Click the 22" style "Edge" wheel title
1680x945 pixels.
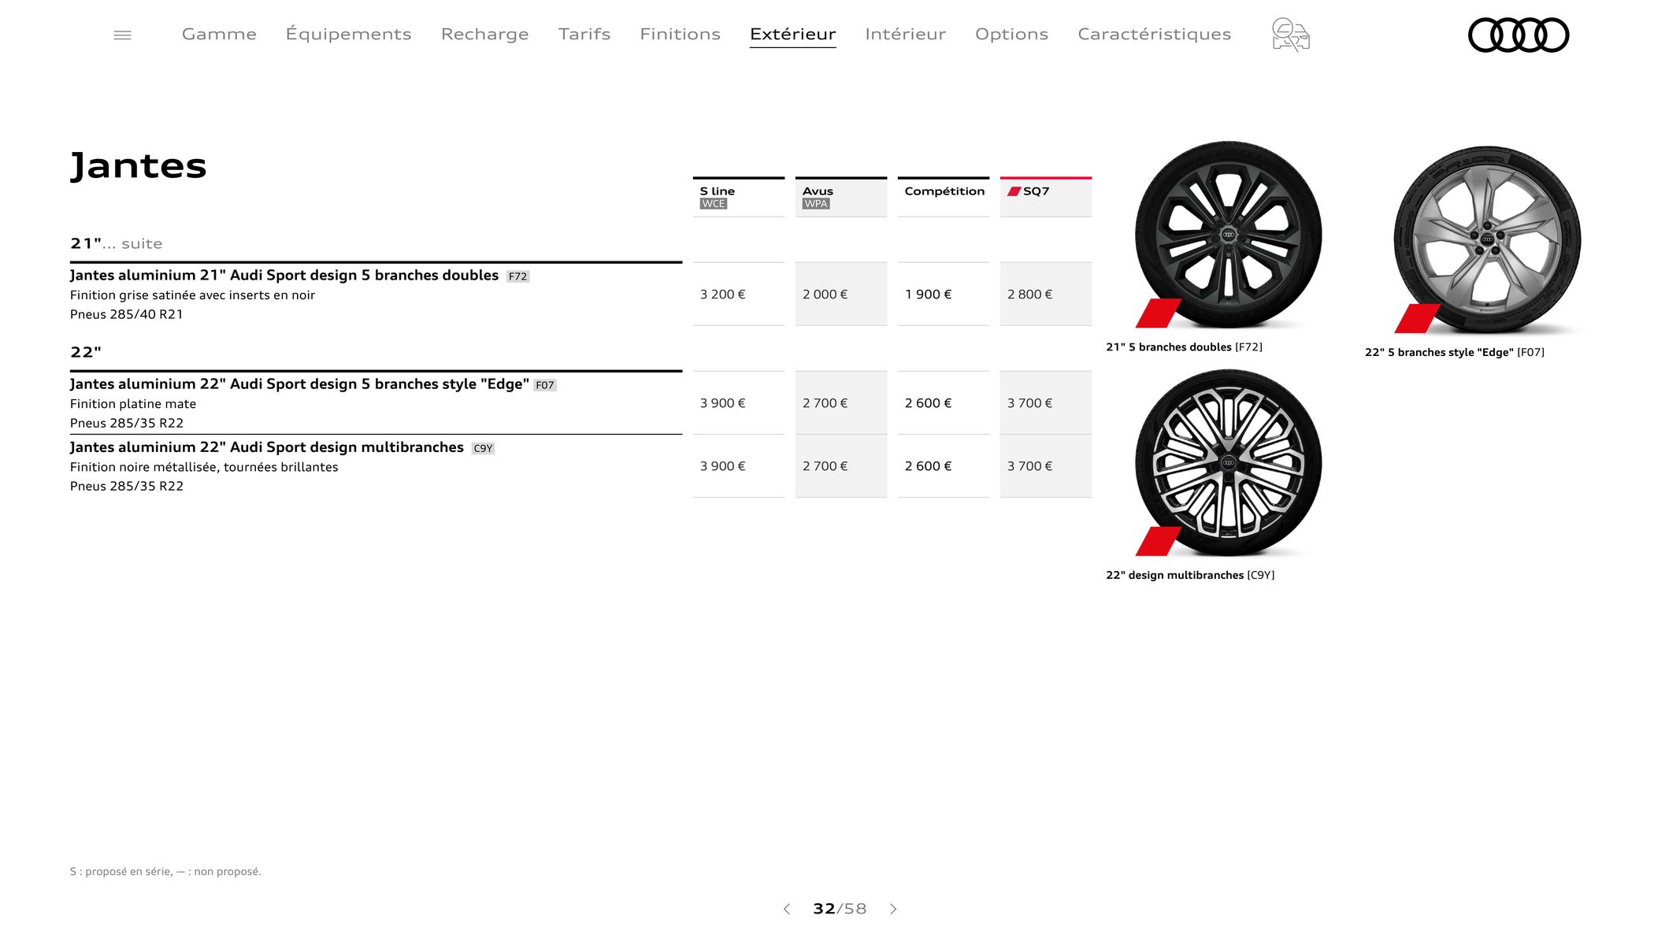pyautogui.click(x=299, y=384)
